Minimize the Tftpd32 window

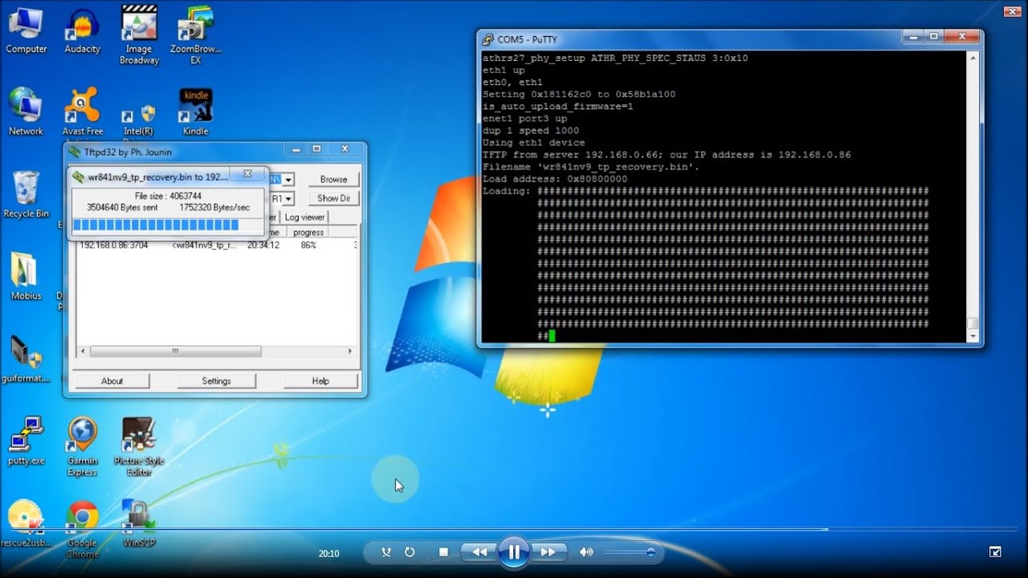tap(296, 149)
